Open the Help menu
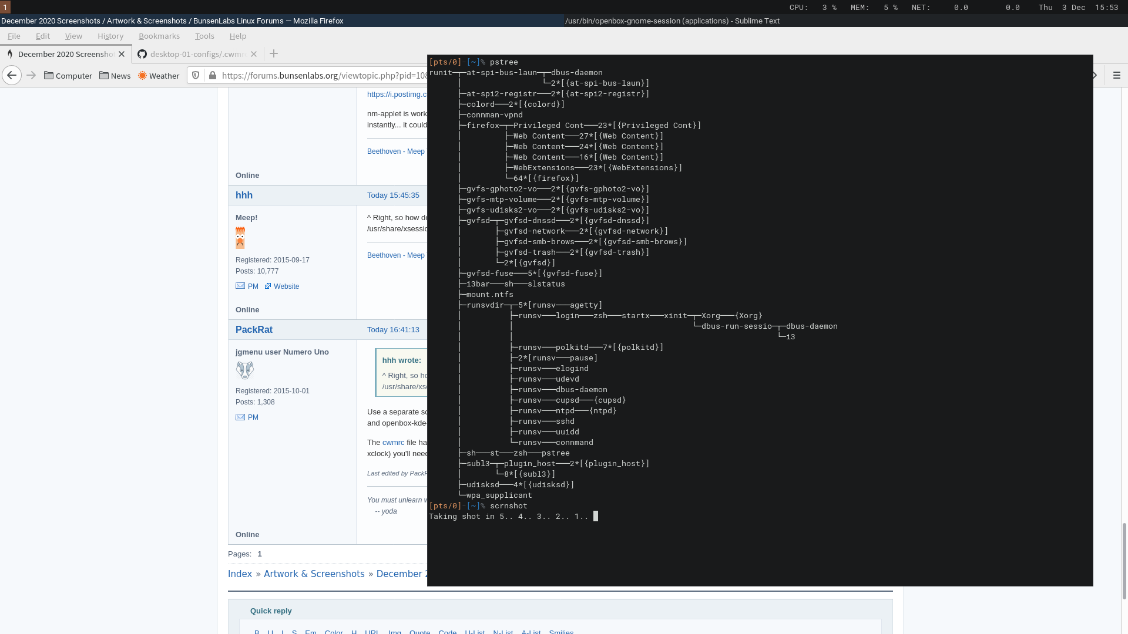This screenshot has width=1128, height=634. 238,36
